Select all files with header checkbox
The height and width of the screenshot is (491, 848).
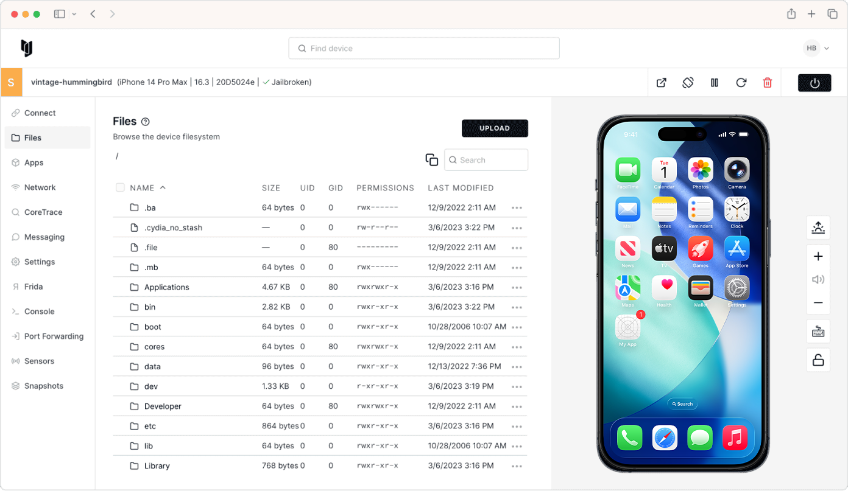tap(120, 188)
